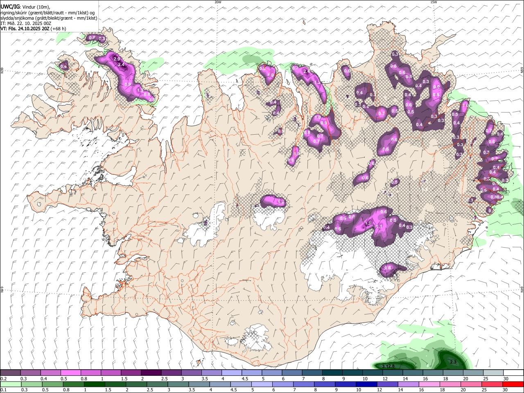Click the dark purple swatch between 0.2 and 0.3
This screenshot has height=393, width=524.
tap(11, 373)
